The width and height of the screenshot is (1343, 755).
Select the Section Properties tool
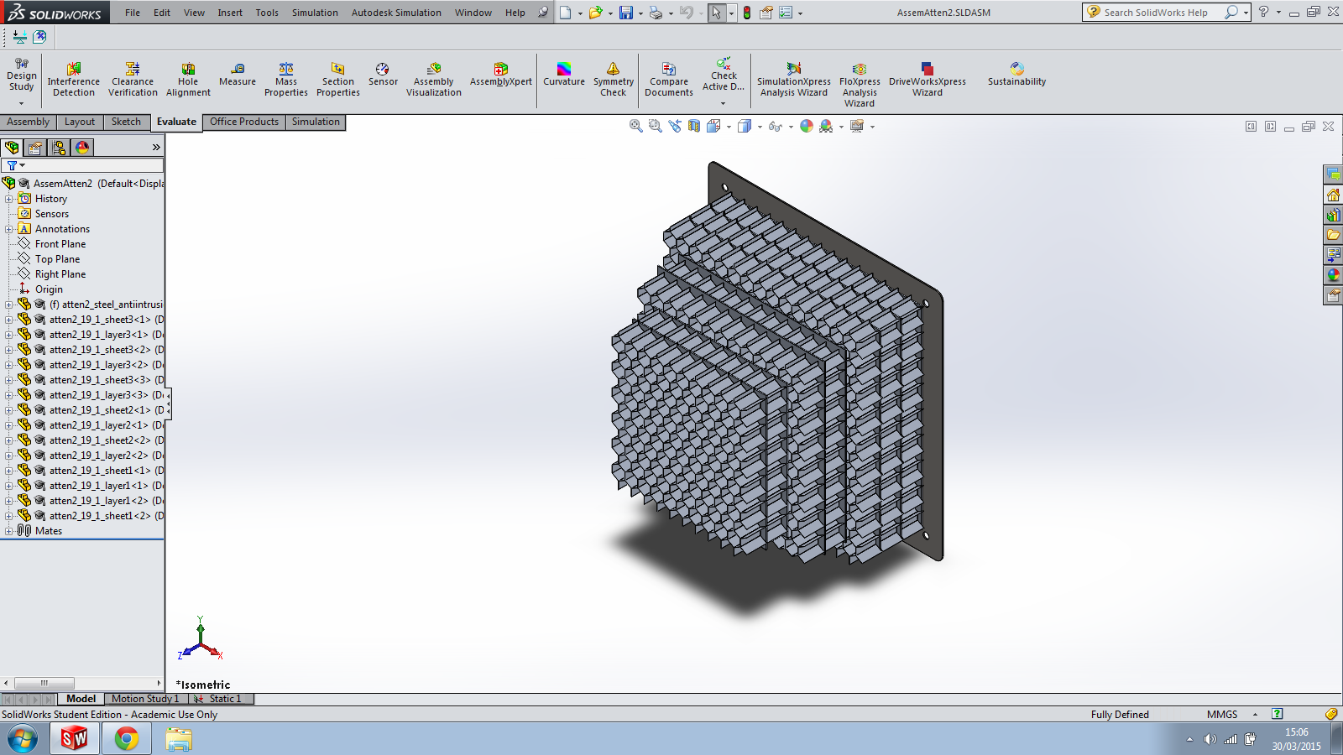pos(337,80)
